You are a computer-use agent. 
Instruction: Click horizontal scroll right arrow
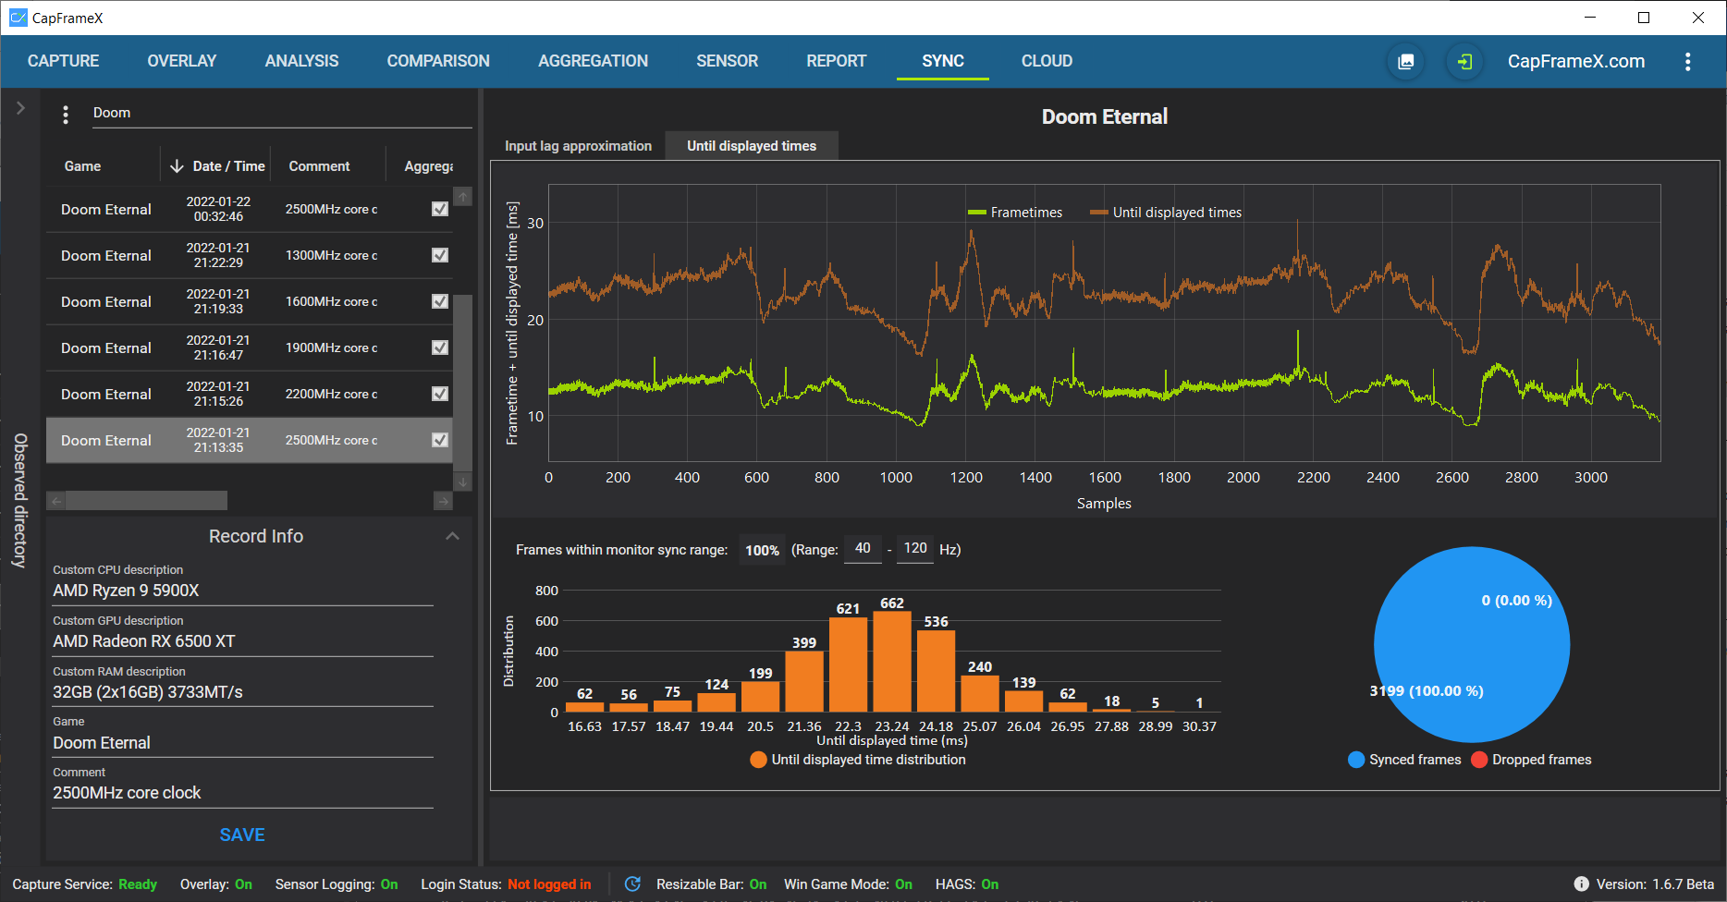(443, 501)
